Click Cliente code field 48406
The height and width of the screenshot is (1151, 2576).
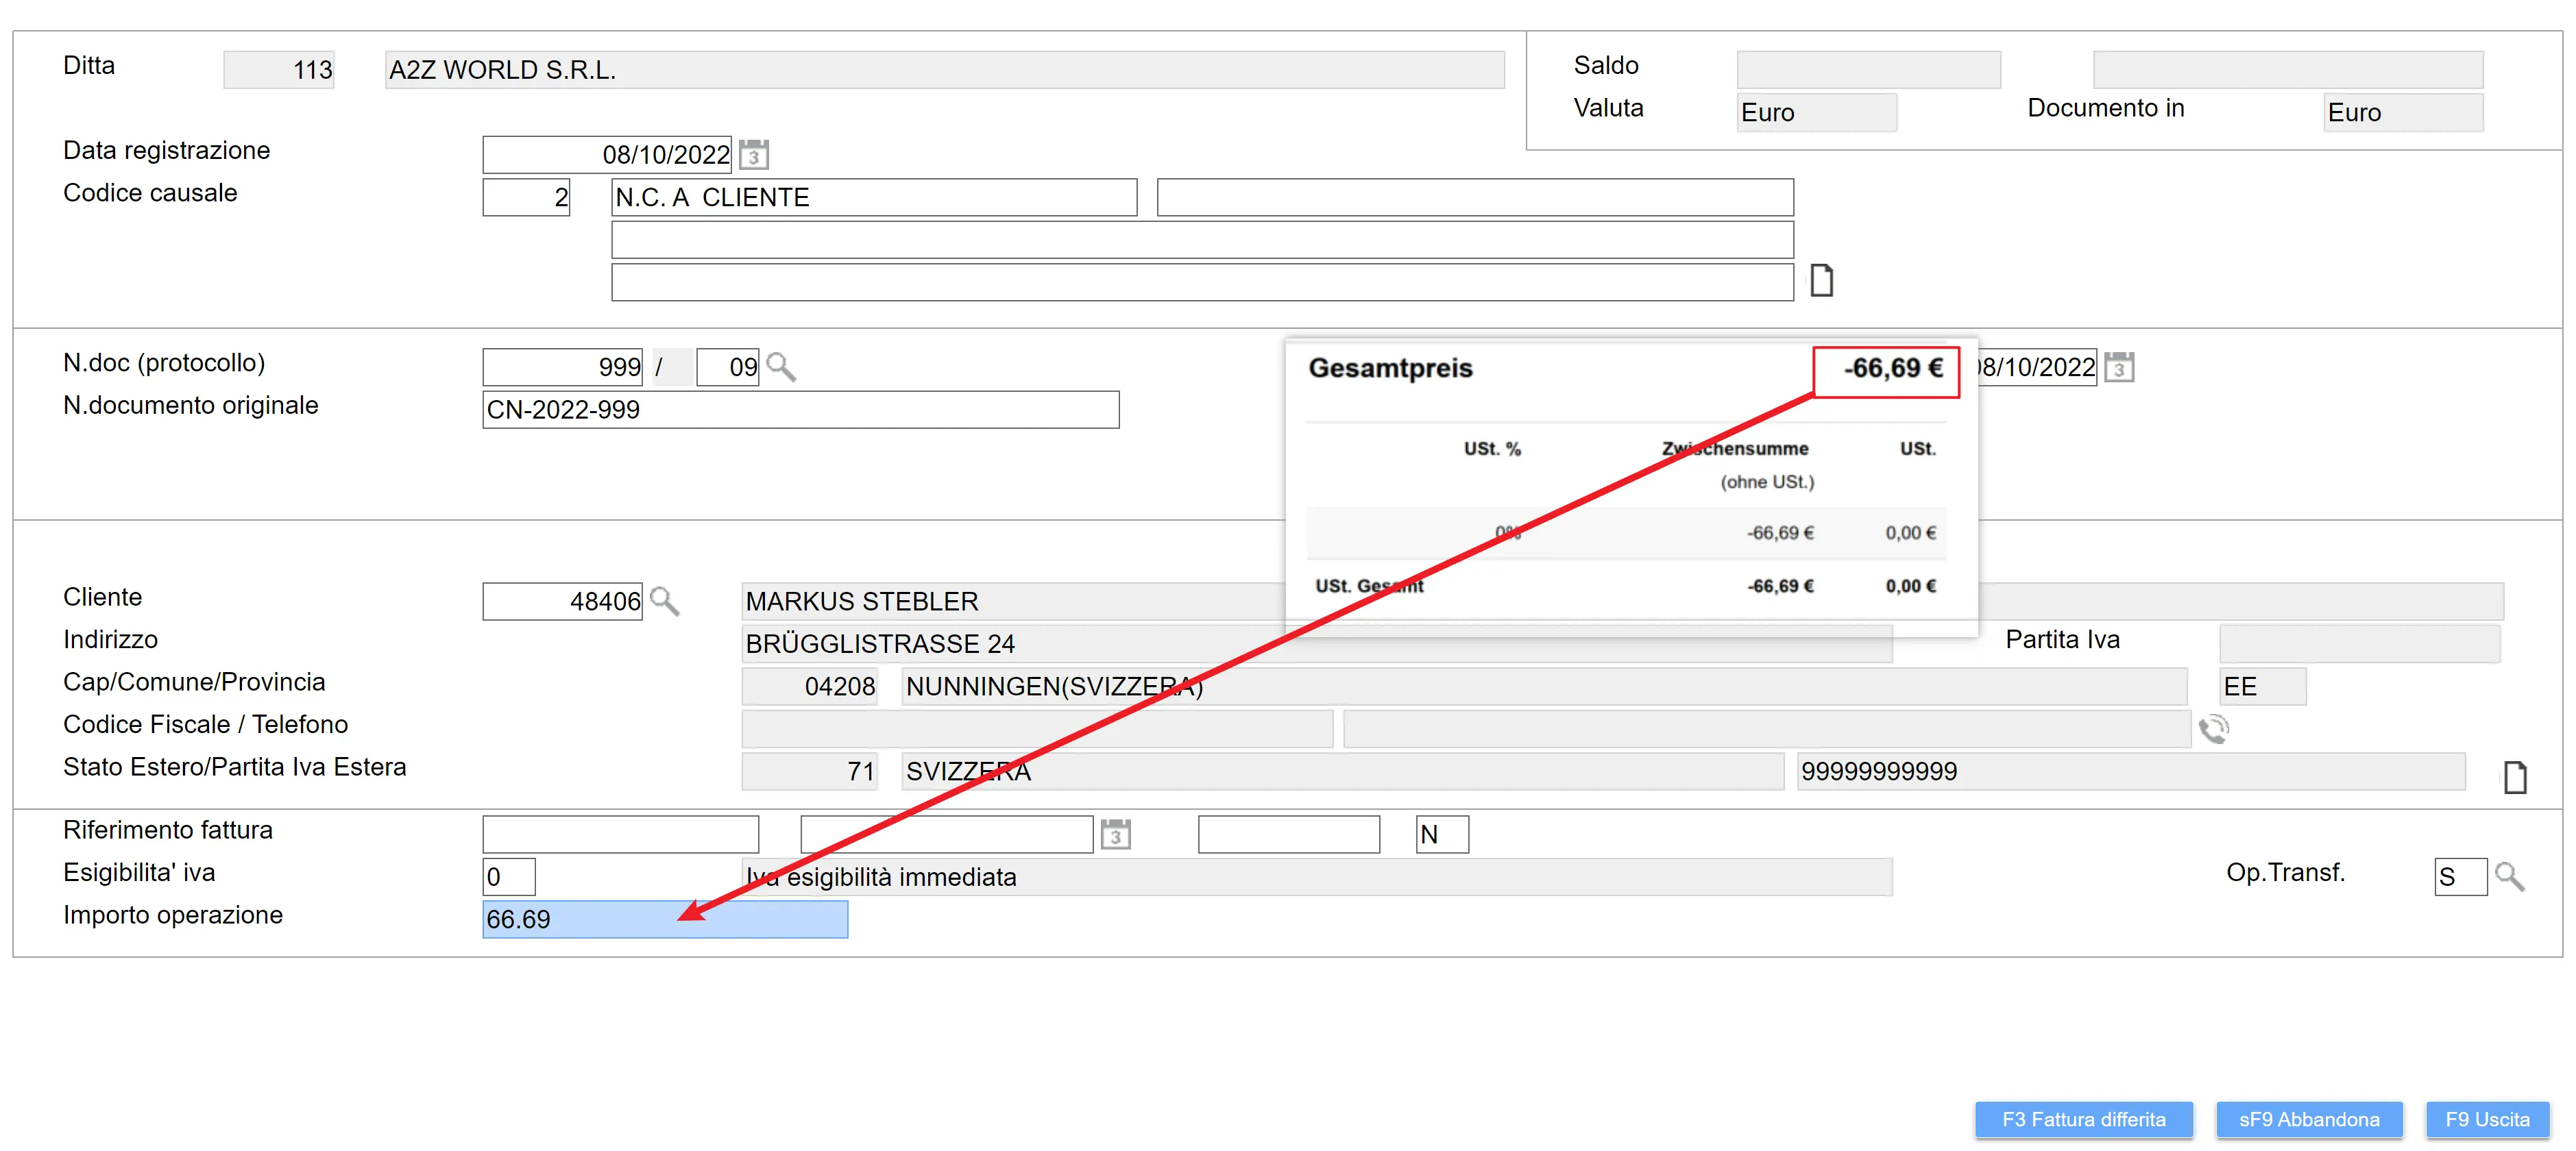(562, 602)
